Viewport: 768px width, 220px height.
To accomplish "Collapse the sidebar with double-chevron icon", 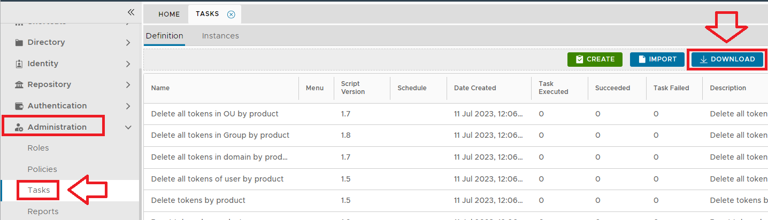I will pos(131,12).
